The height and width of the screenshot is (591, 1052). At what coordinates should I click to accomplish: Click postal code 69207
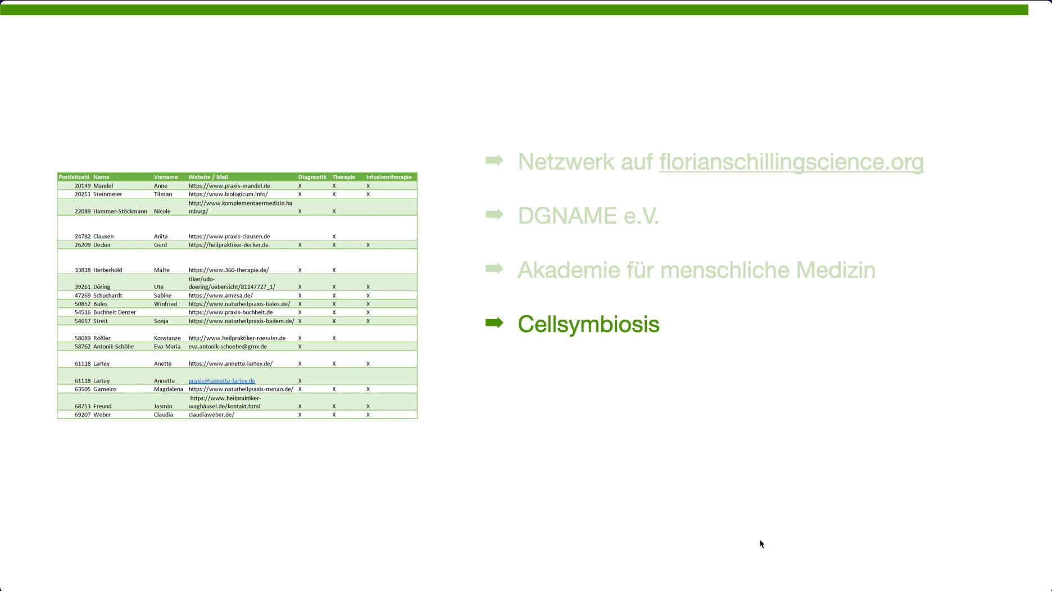(83, 415)
